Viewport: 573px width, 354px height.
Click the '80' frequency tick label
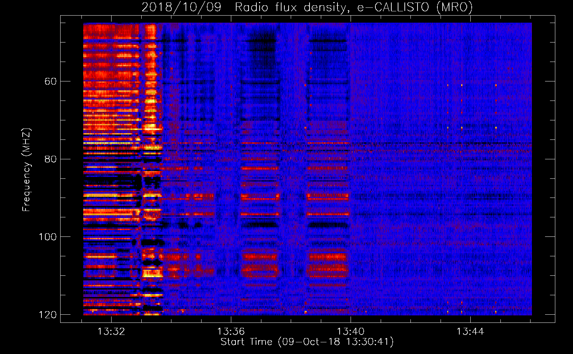[50, 159]
